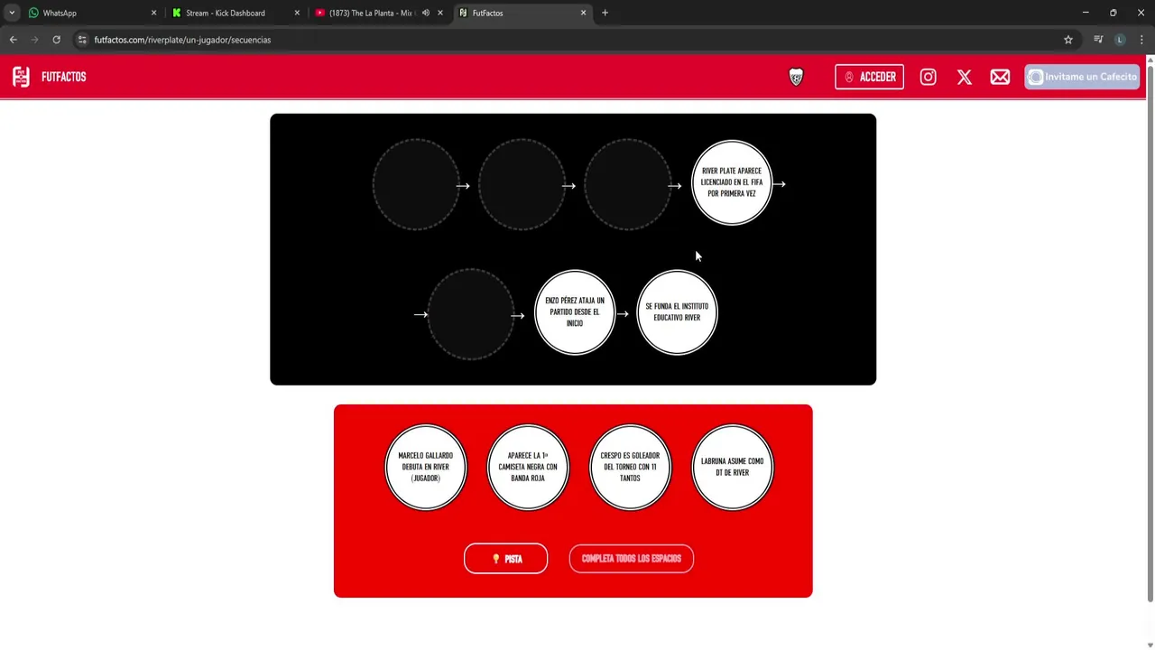Reload the current page
The image size is (1155, 650).
click(x=57, y=40)
